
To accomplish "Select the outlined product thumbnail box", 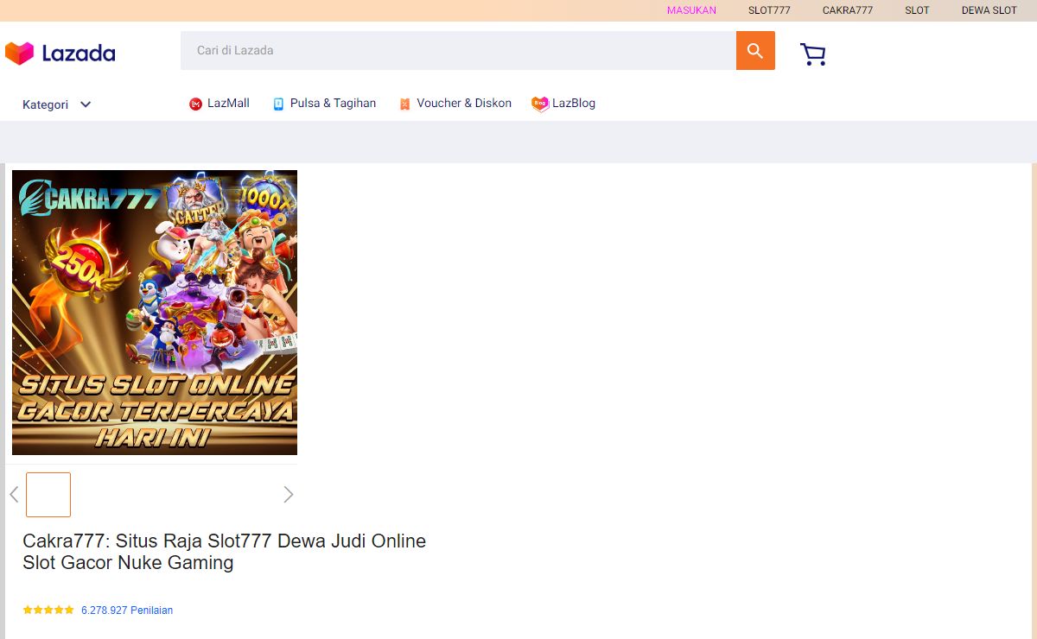I will pos(48,495).
